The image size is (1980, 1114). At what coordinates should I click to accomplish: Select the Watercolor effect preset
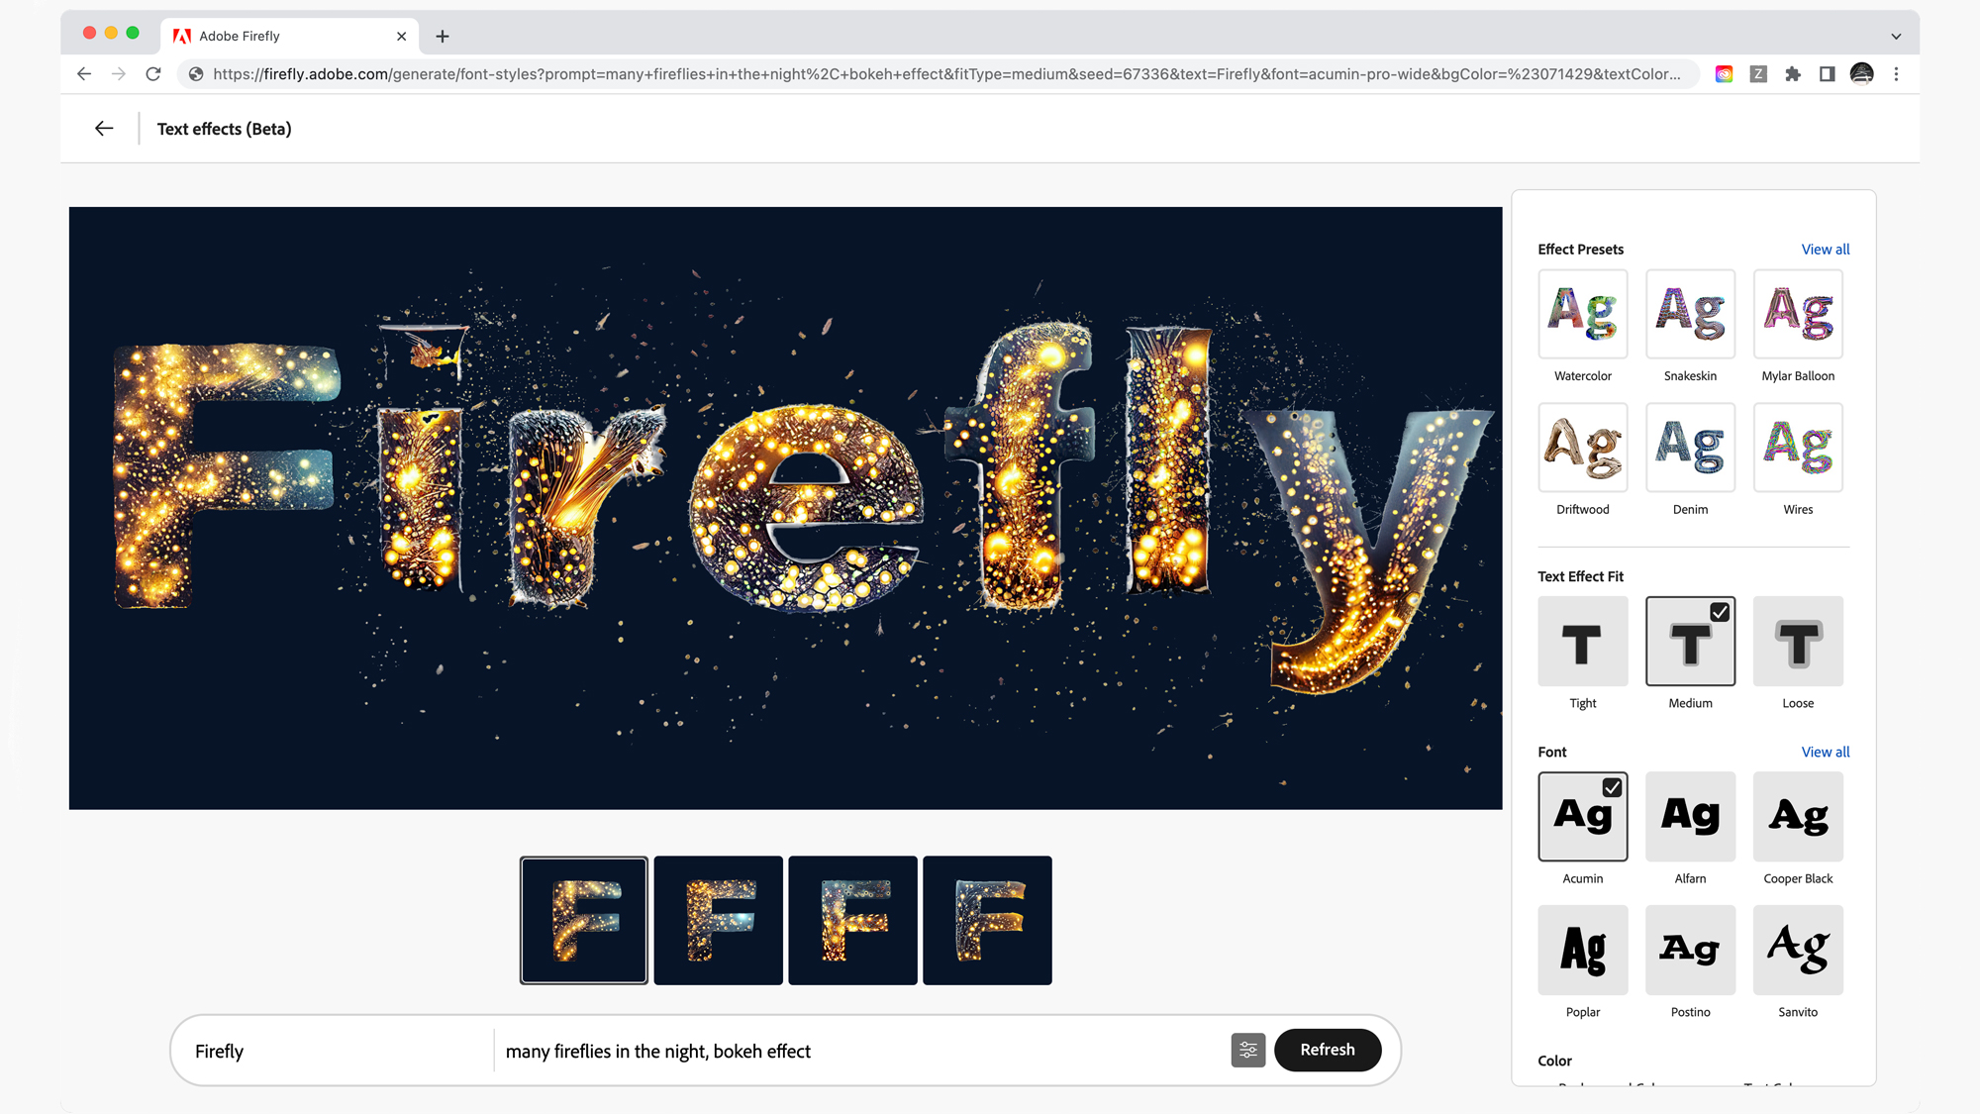[1583, 314]
